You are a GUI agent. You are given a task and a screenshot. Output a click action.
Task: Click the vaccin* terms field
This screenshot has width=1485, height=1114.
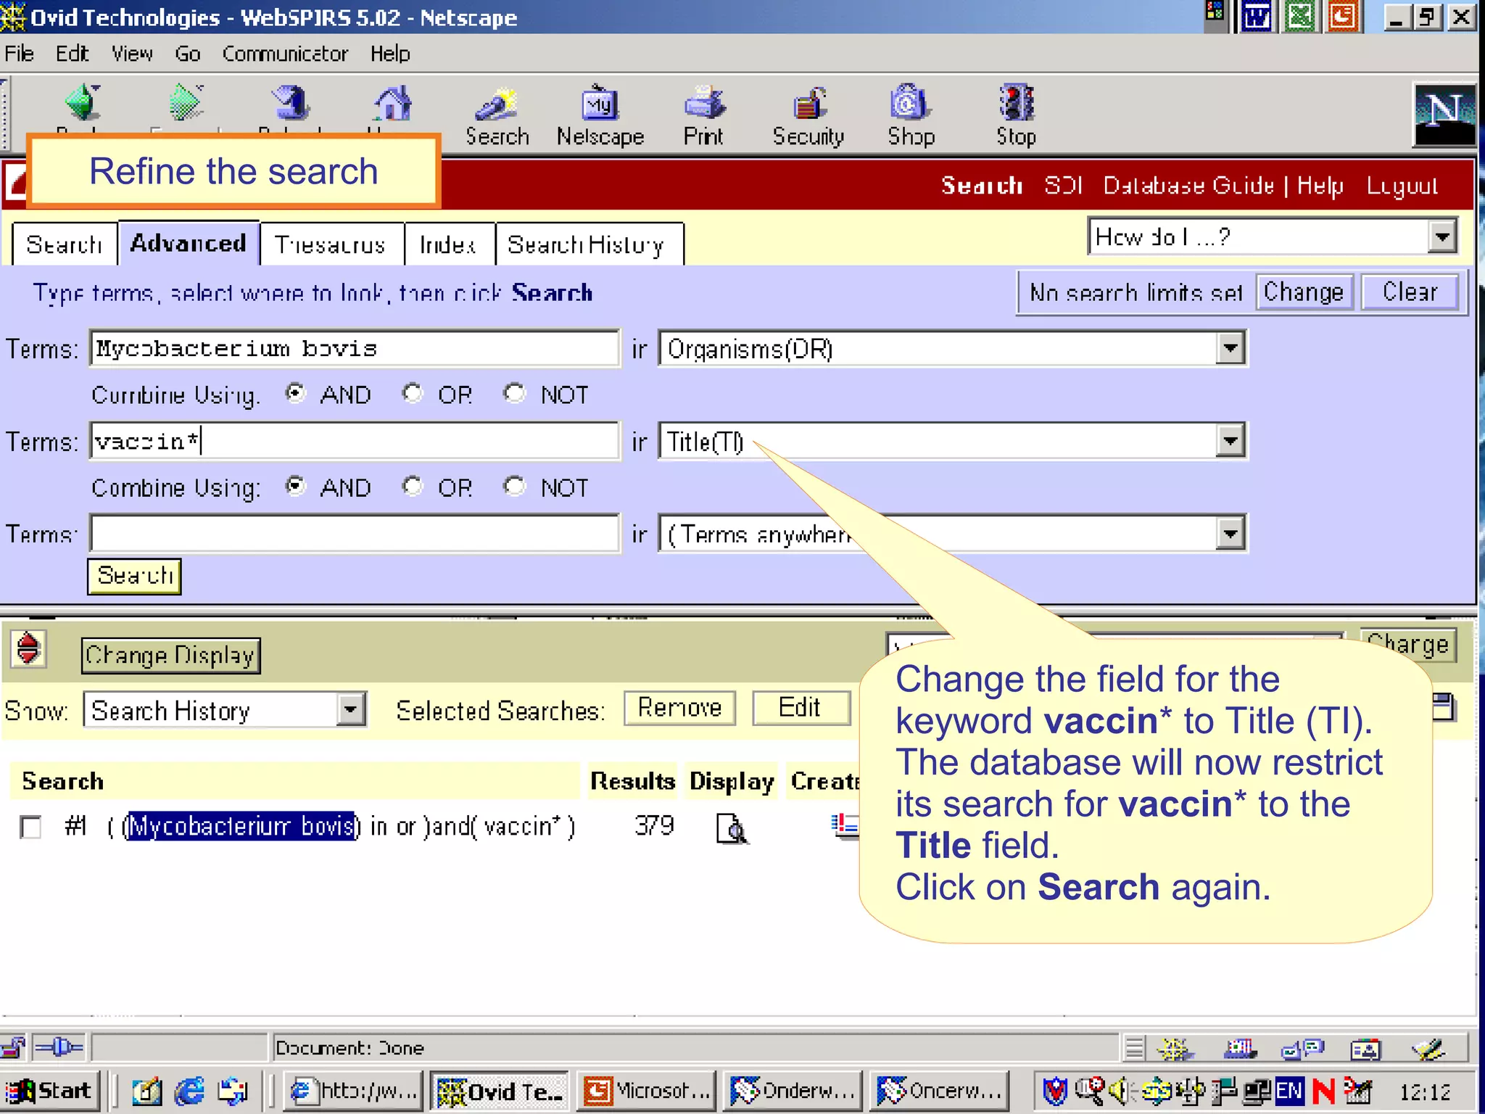(355, 441)
